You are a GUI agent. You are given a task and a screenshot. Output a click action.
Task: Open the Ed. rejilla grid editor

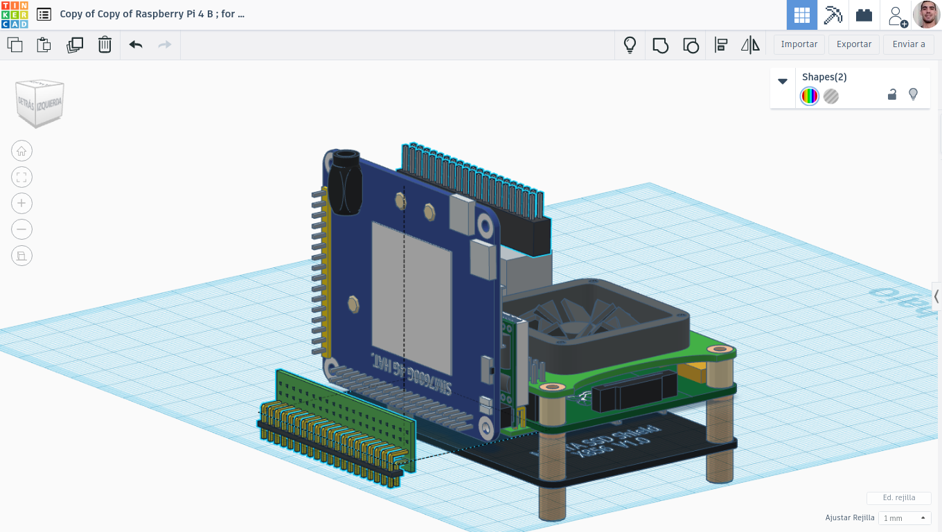tap(899, 498)
